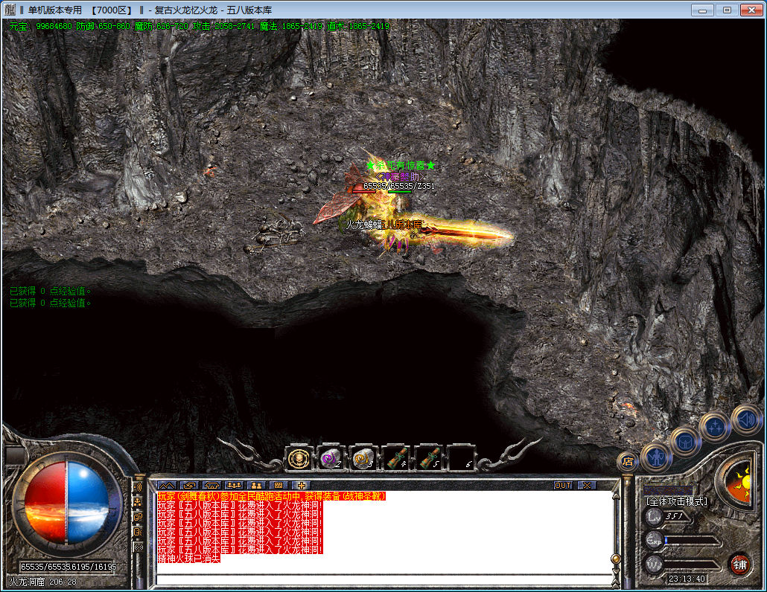Switch the 全体攻击模式 attack mode label
The image size is (767, 592).
coord(676,501)
